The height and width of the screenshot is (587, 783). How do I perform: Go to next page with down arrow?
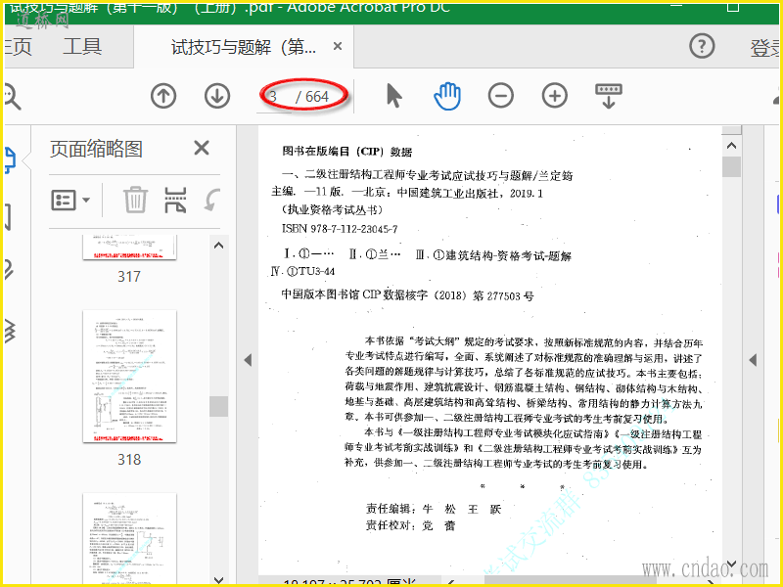pyautogui.click(x=217, y=95)
